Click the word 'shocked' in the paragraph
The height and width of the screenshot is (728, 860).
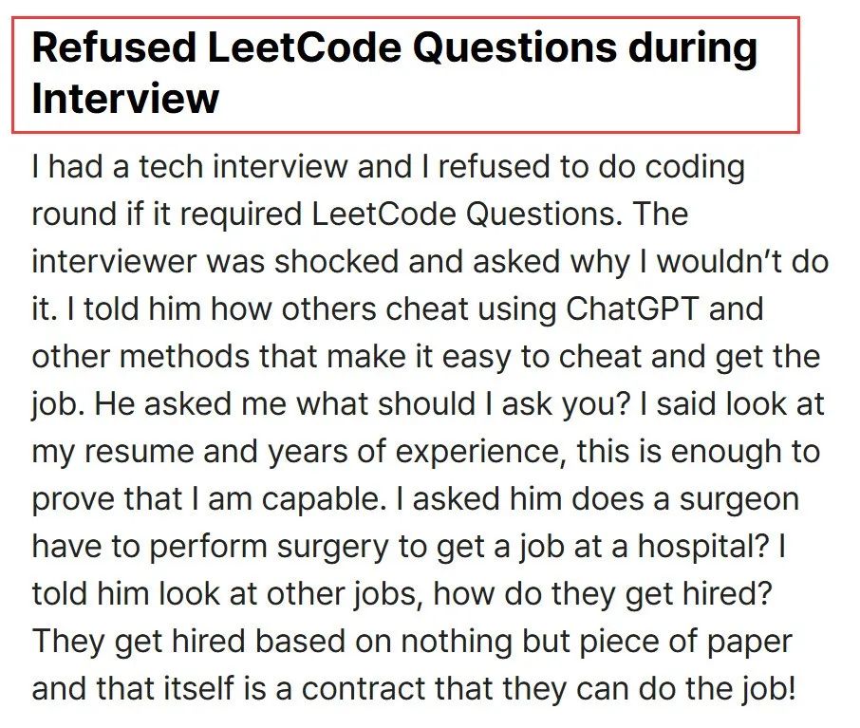pos(336,261)
